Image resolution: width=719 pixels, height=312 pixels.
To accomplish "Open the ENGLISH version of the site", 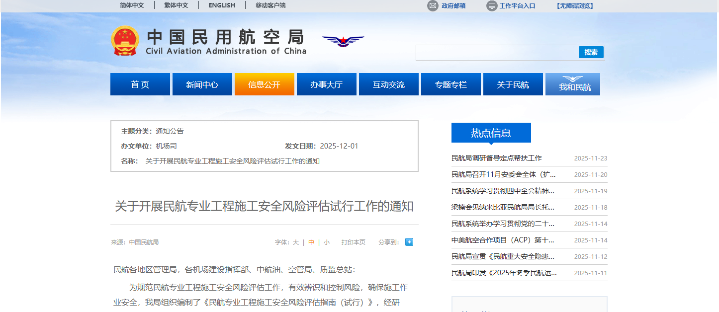I will point(221,5).
